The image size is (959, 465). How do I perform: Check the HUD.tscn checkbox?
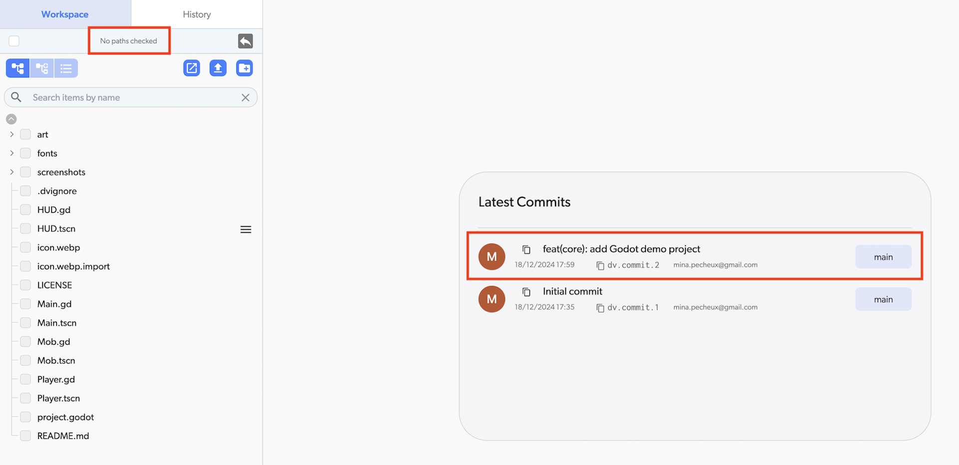point(25,229)
